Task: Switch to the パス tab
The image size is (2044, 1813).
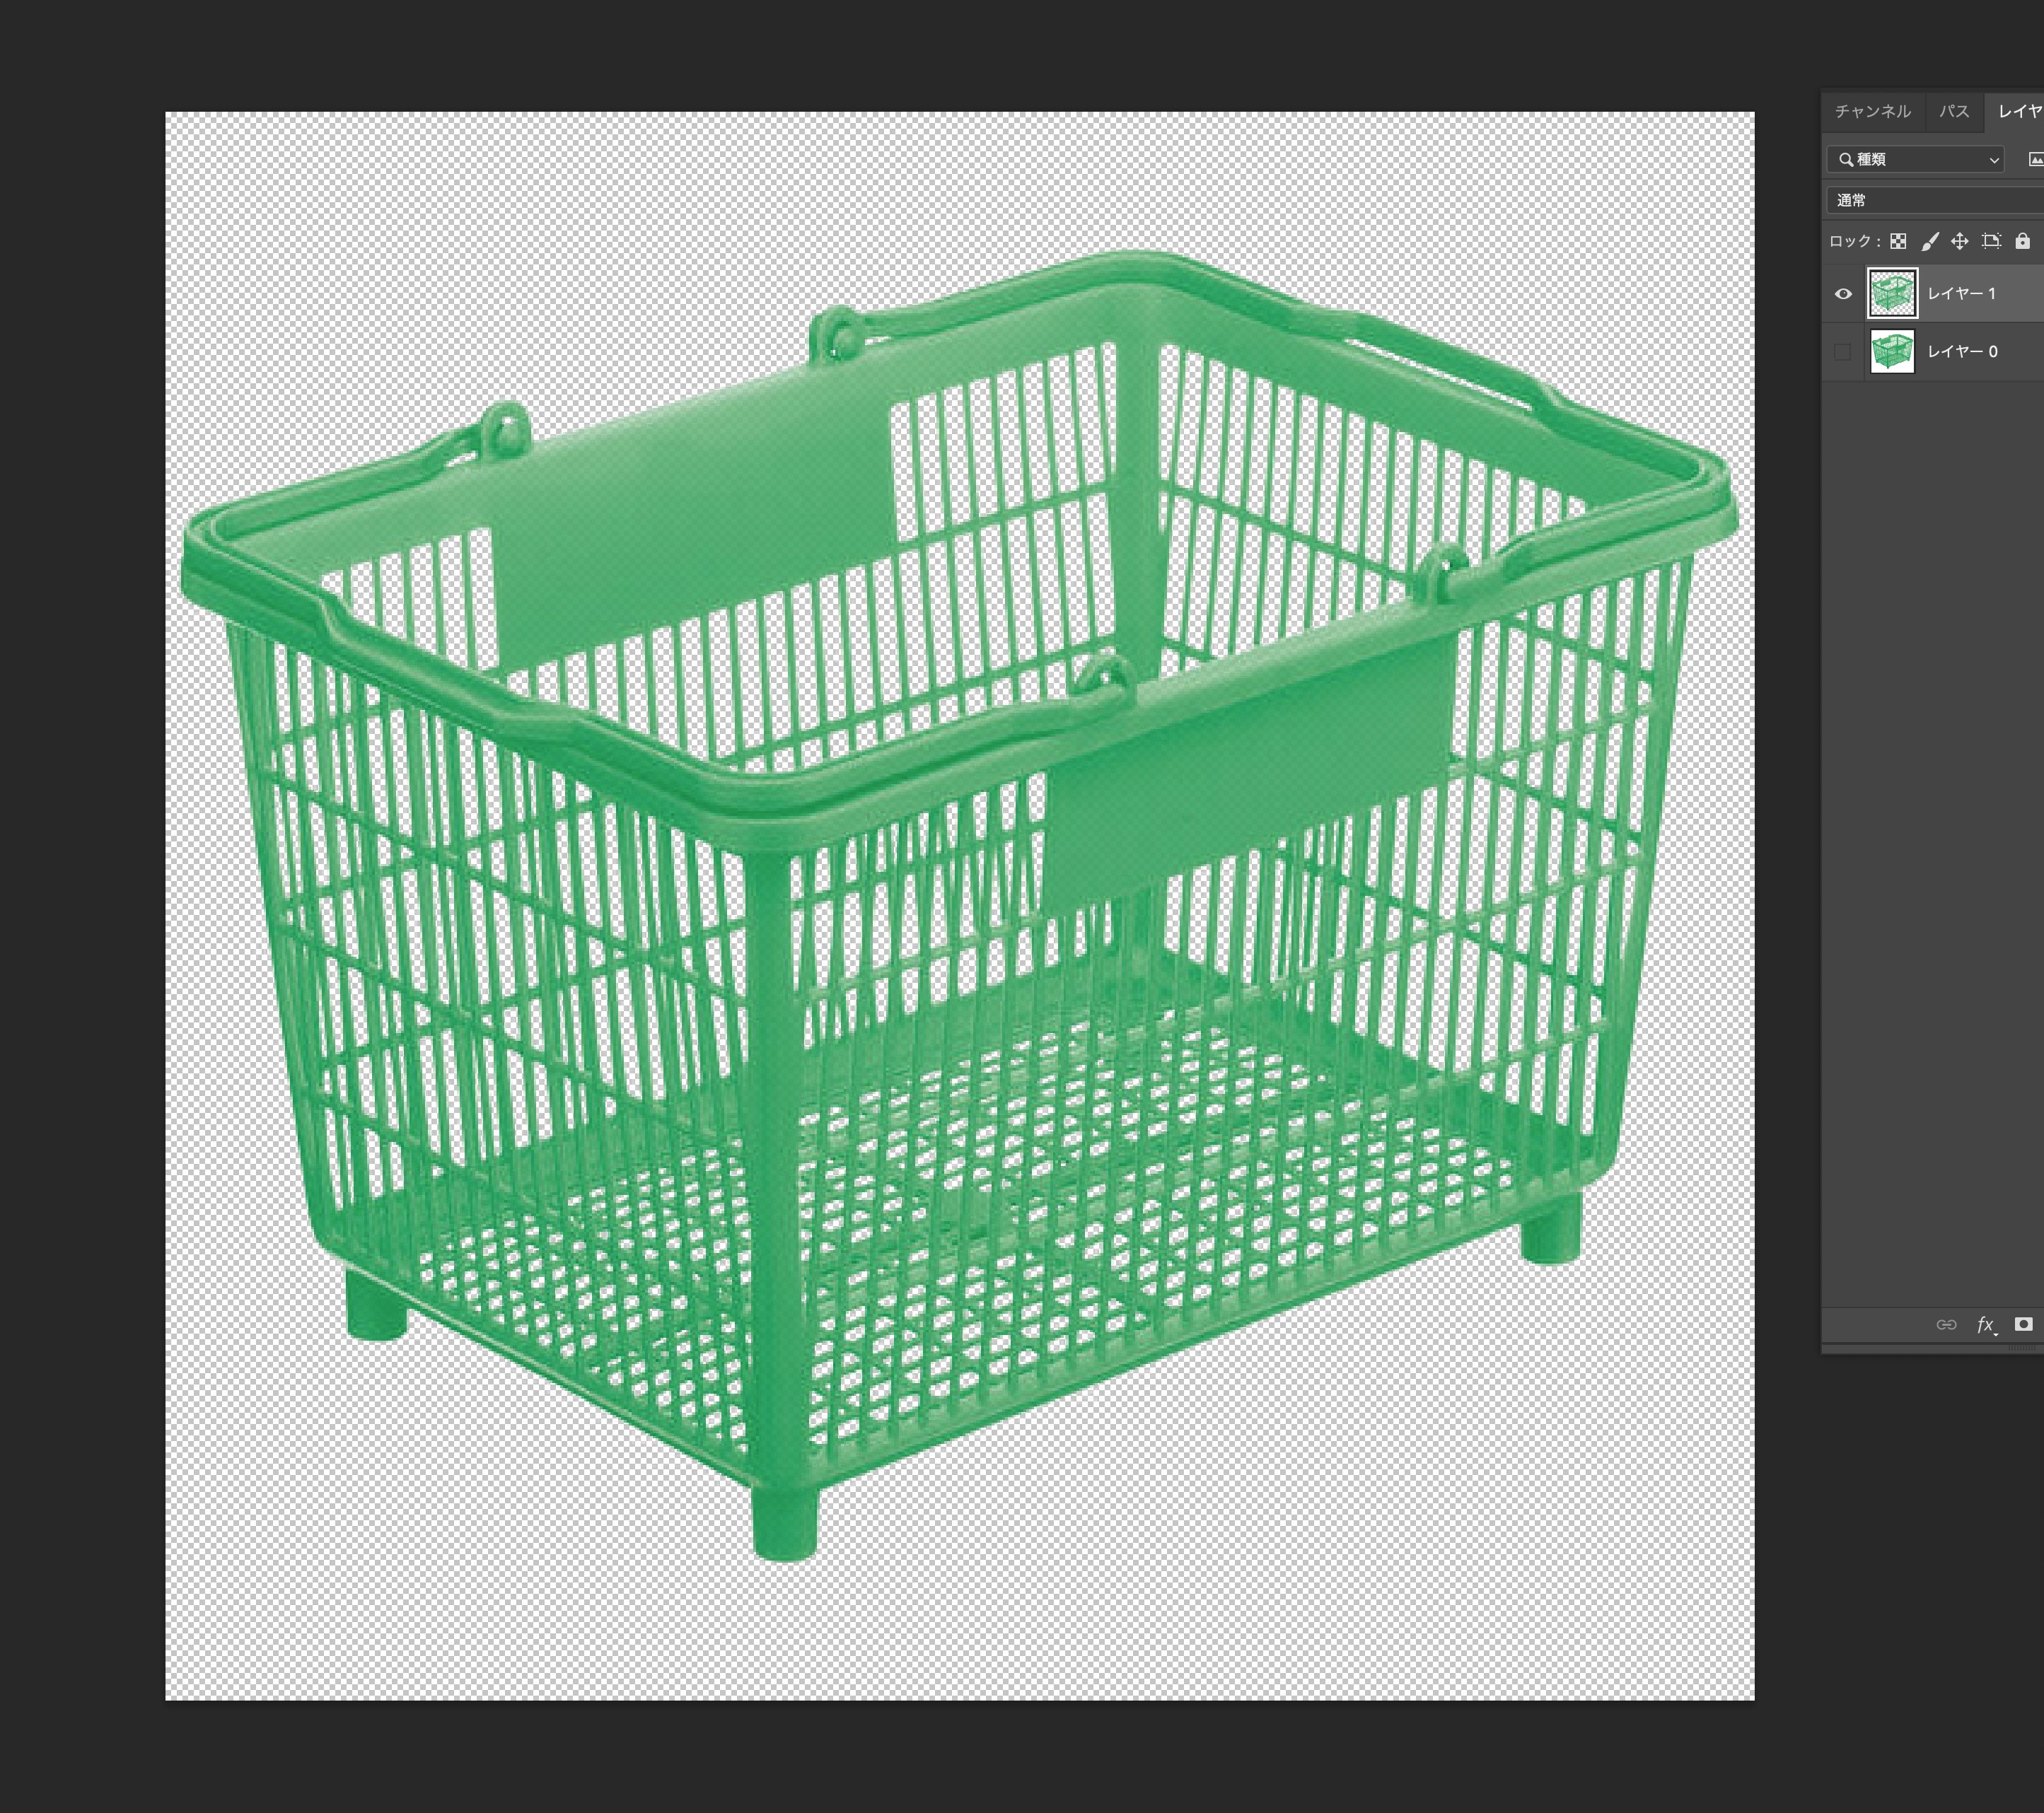Action: point(1954,112)
